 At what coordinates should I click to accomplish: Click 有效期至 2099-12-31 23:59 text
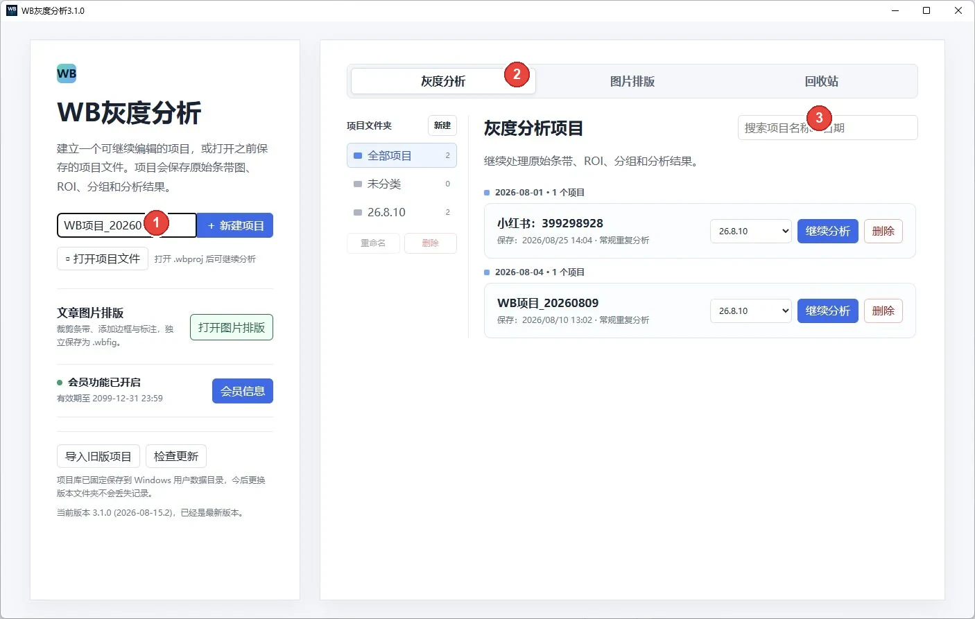click(110, 399)
